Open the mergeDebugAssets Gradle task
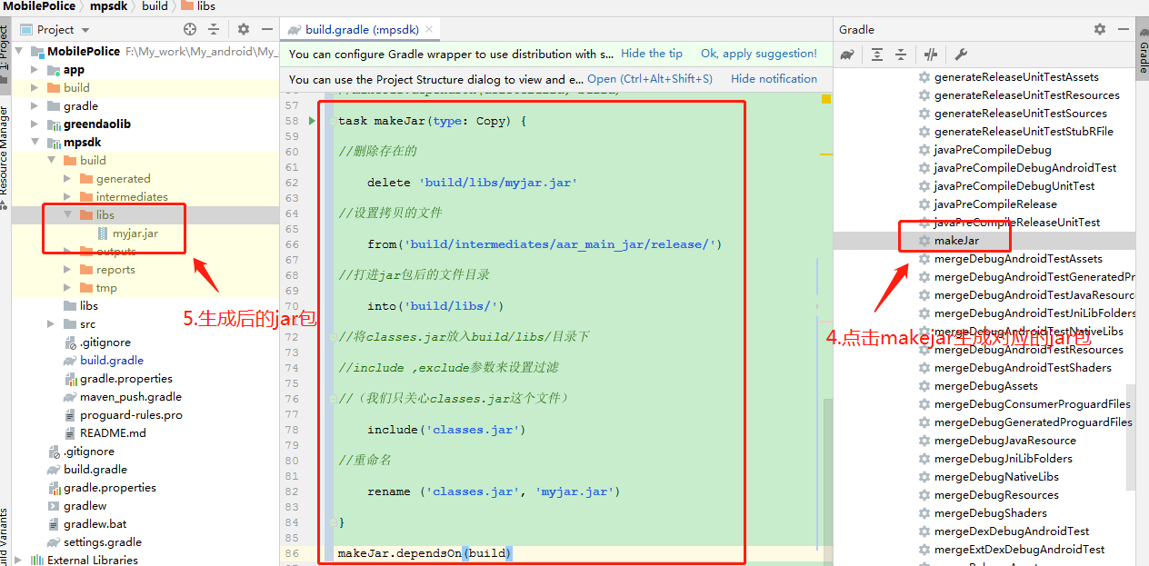 pyautogui.click(x=984, y=385)
